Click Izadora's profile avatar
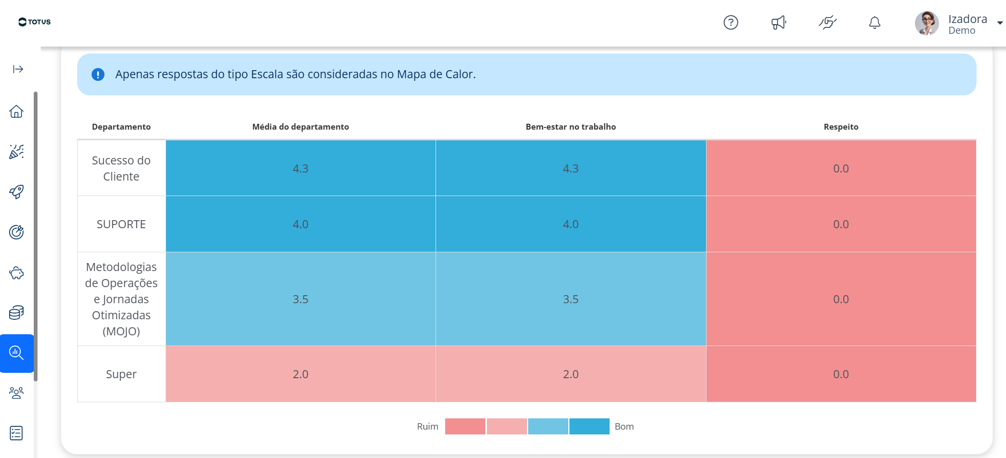The width and height of the screenshot is (1006, 458). (x=927, y=23)
